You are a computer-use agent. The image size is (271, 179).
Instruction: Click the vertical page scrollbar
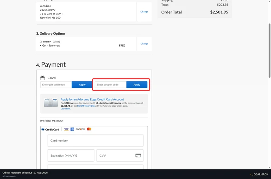270,50
